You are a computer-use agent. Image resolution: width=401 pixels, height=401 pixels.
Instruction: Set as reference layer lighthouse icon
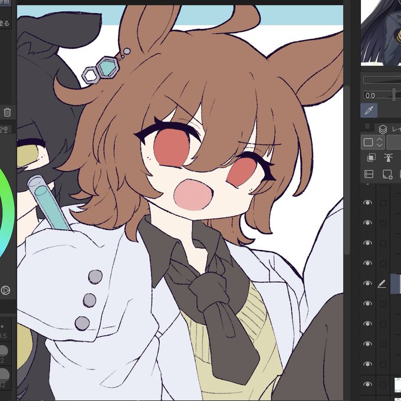[x=388, y=157]
